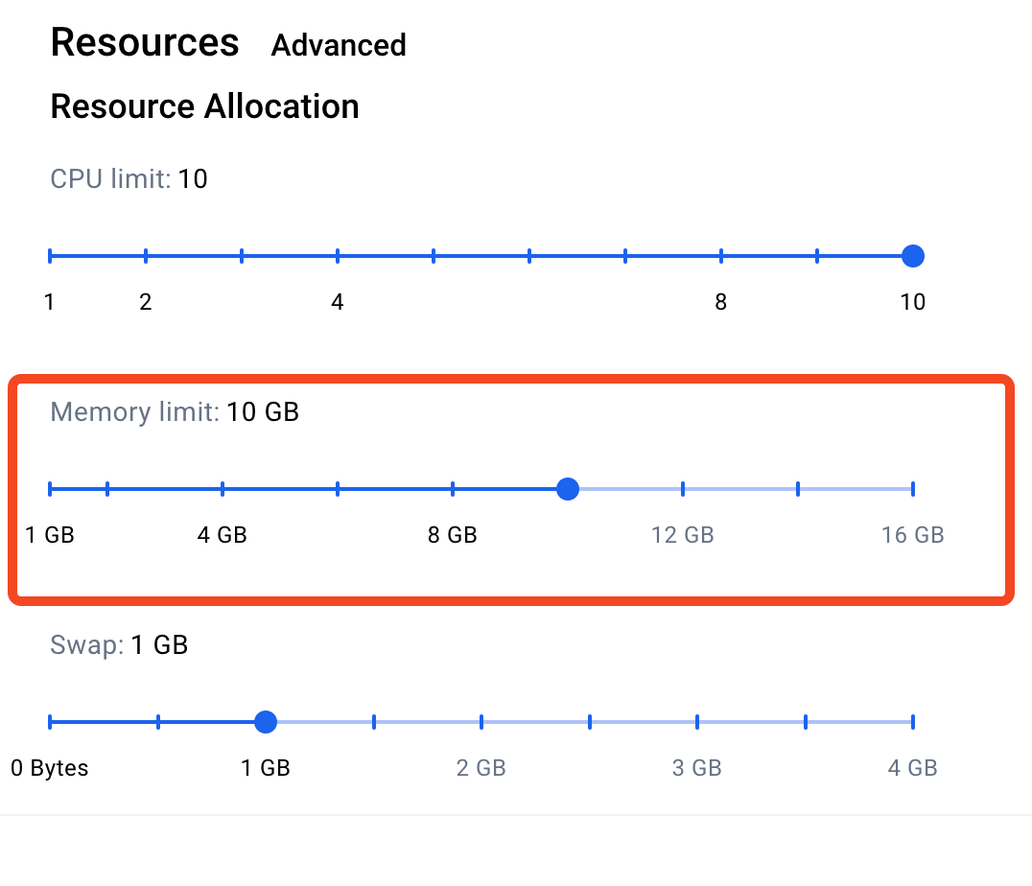Set Swap slider to 0 Bytes
Image resolution: width=1032 pixels, height=886 pixels.
[x=50, y=722]
